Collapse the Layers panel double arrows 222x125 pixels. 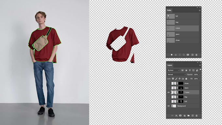coord(198,62)
